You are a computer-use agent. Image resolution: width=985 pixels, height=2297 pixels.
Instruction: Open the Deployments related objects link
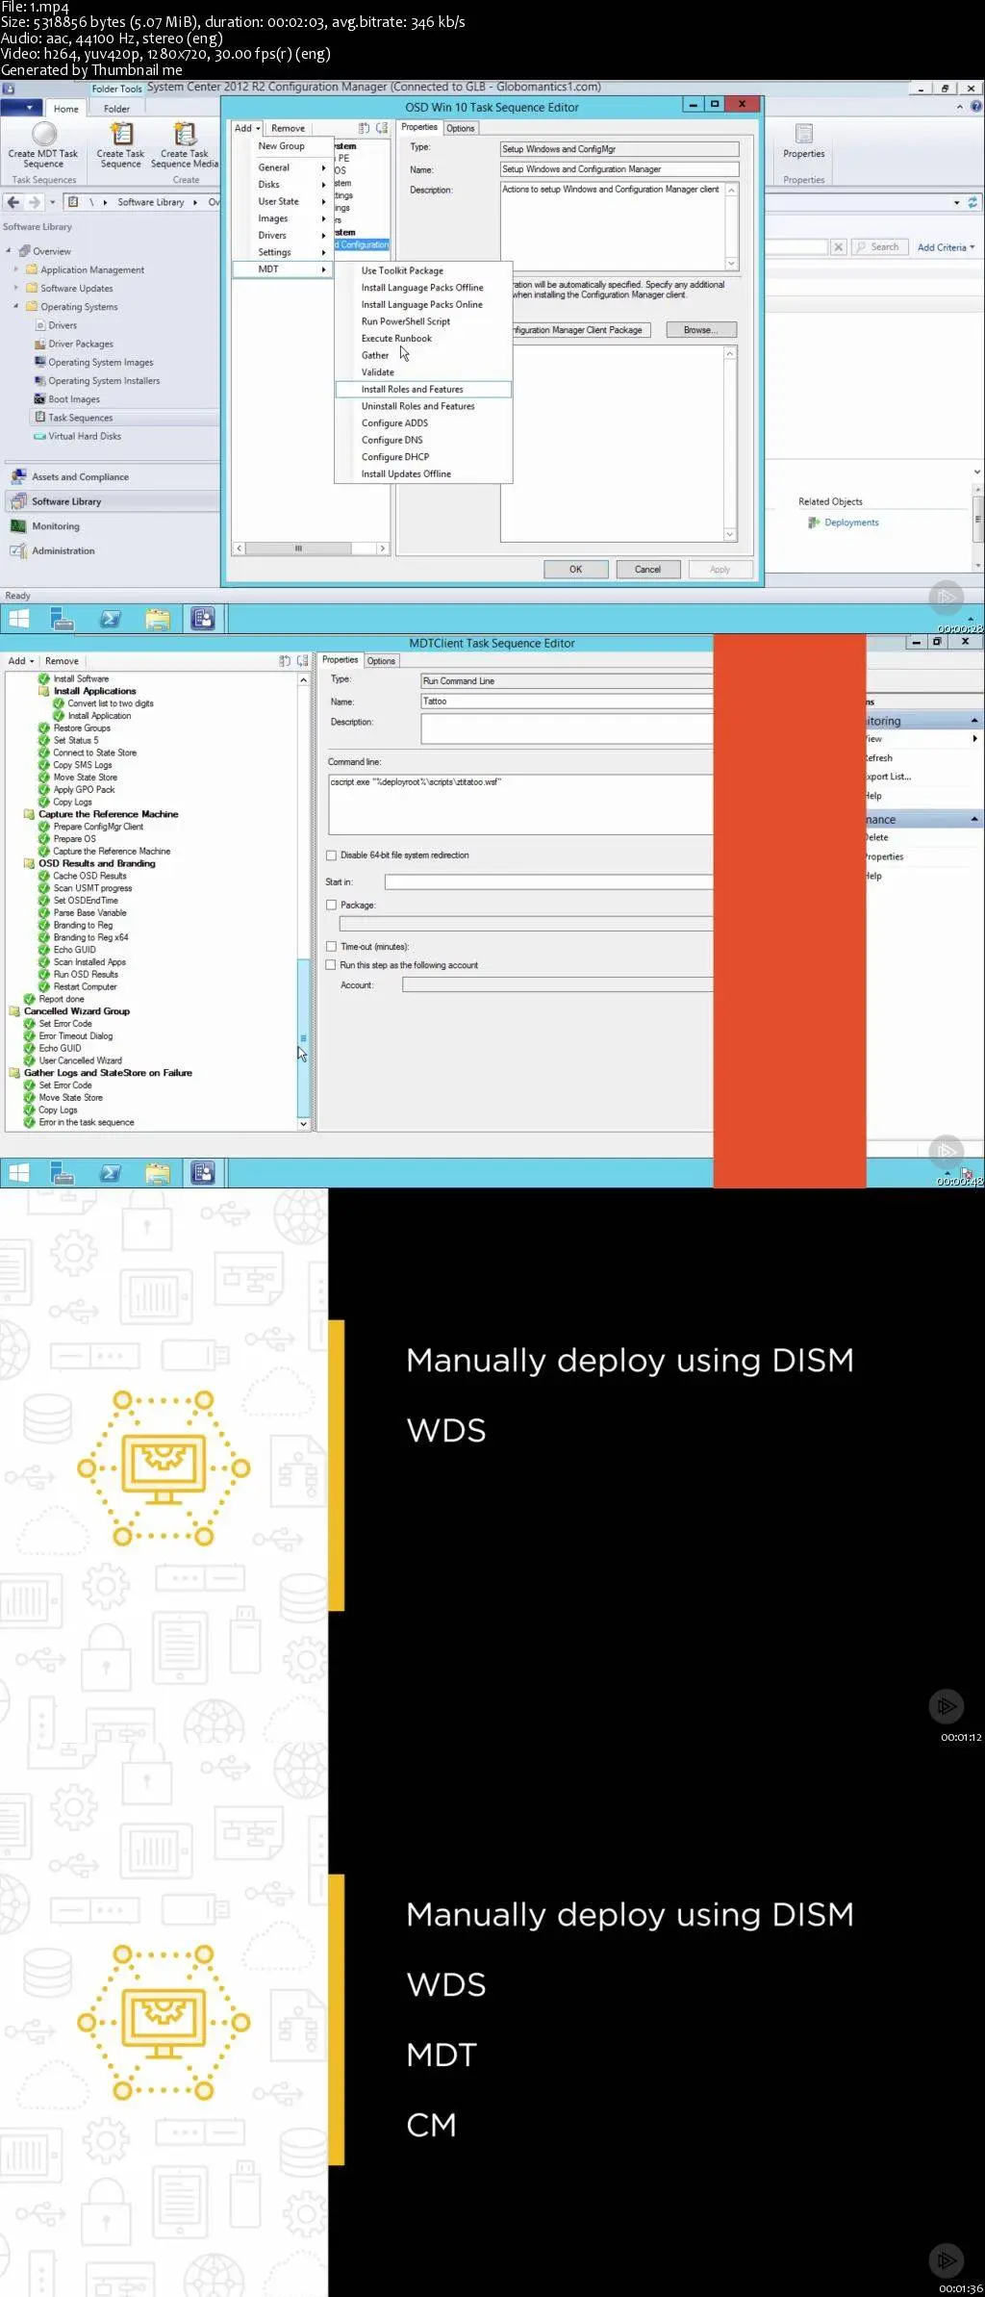[x=851, y=523]
